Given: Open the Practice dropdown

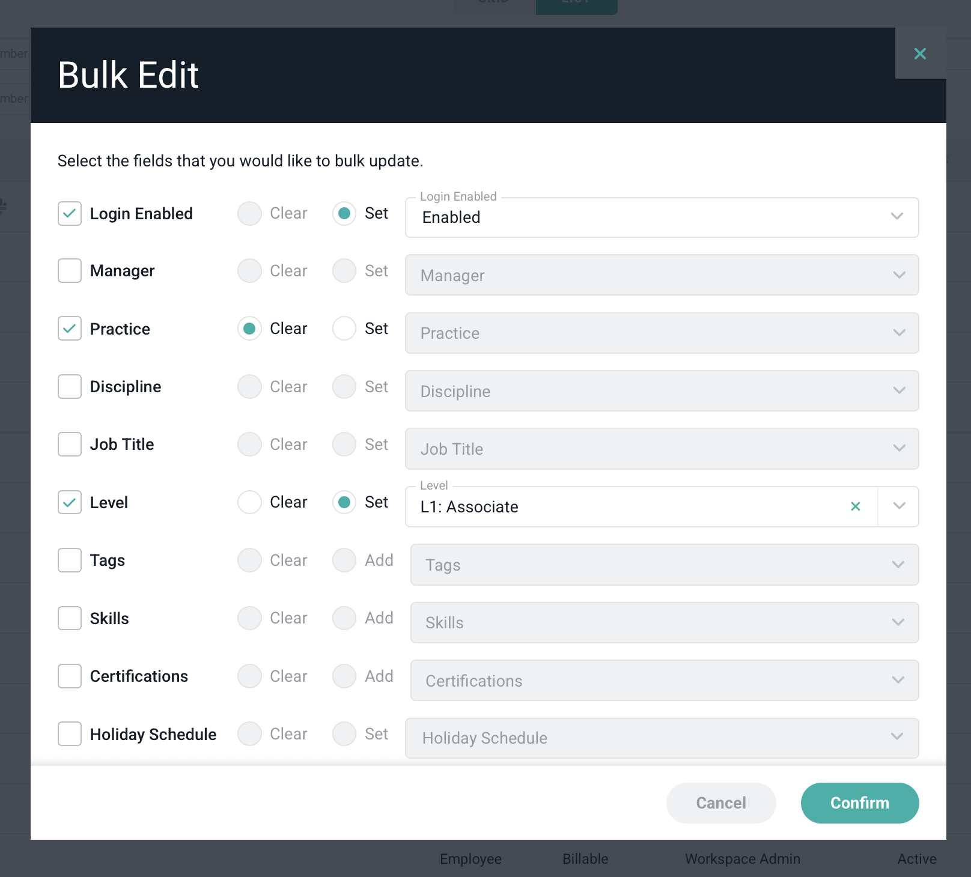Looking at the screenshot, I should [661, 333].
